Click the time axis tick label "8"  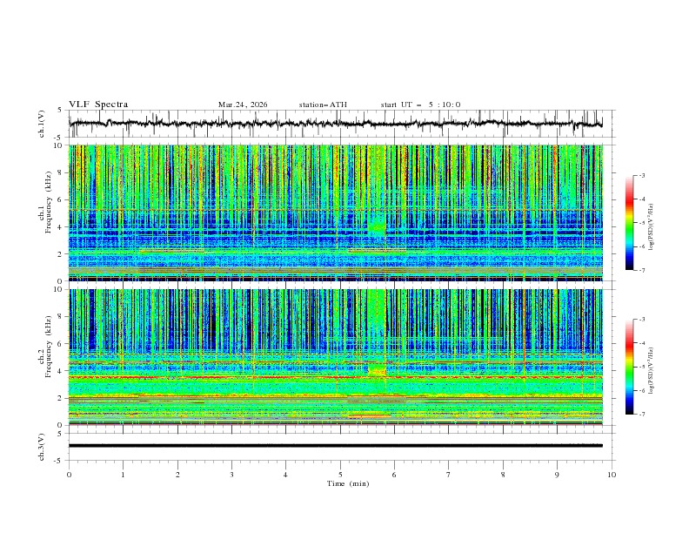tap(503, 475)
